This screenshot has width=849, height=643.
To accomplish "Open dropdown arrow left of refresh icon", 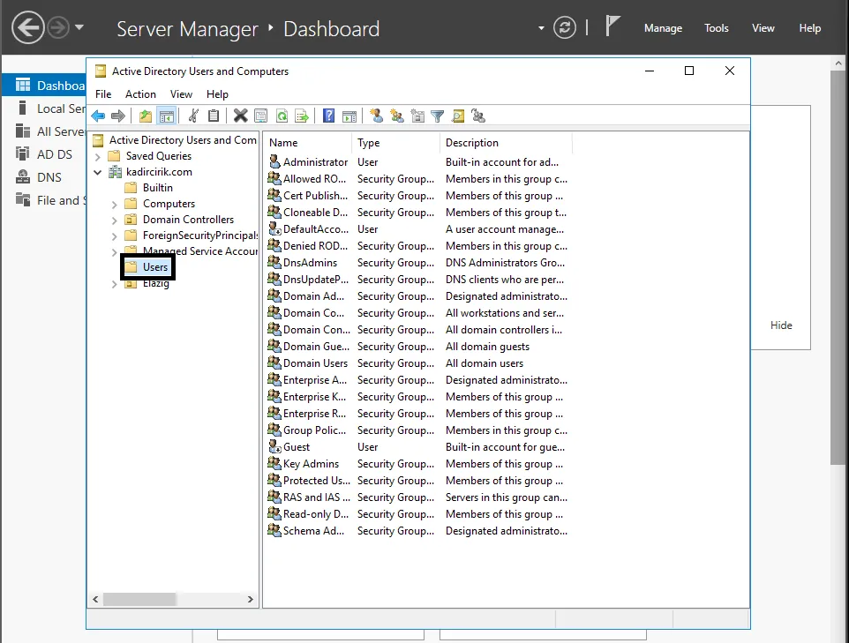I will click(x=541, y=28).
